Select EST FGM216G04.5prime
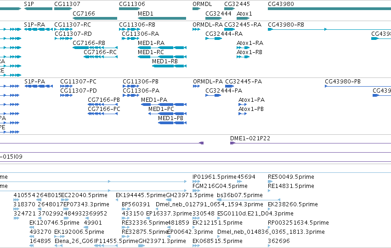 [196, 191]
